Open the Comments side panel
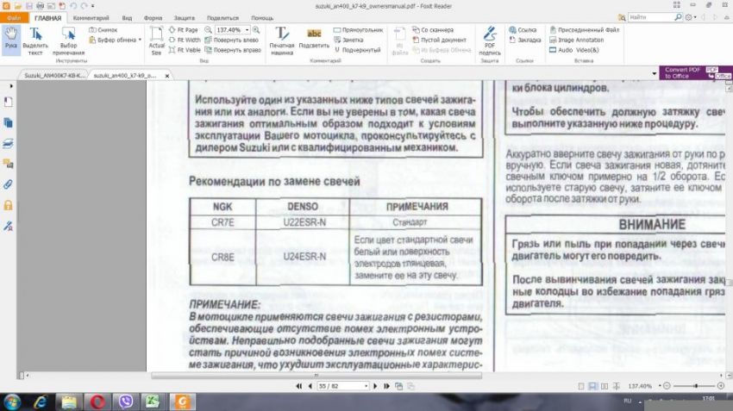Viewport: 733px width, 411px height. click(8, 164)
